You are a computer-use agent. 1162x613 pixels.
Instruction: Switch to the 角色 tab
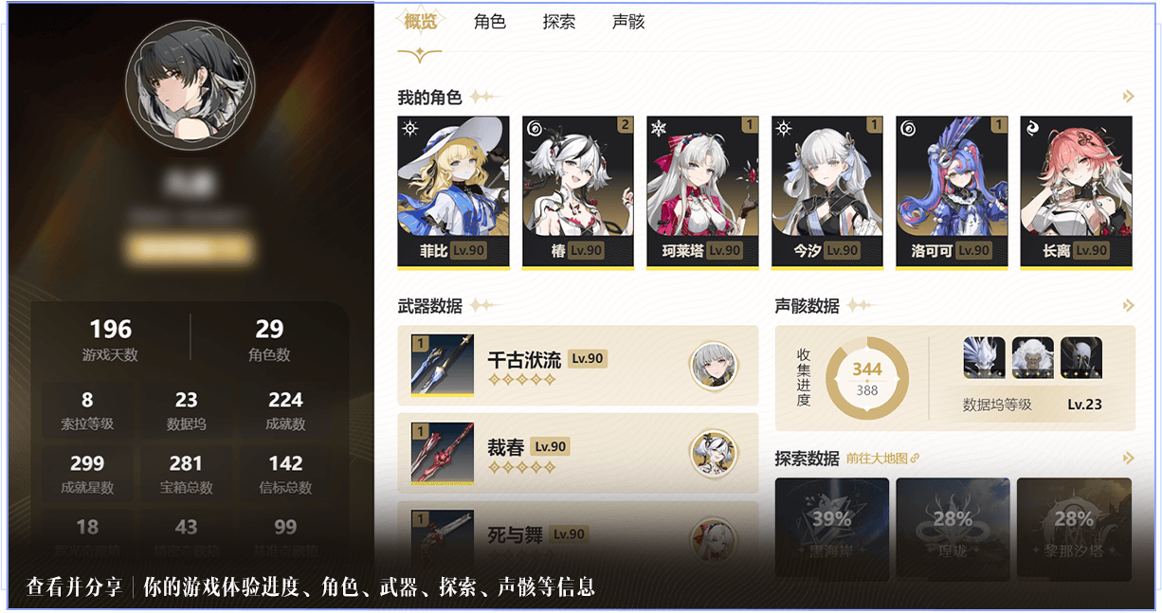click(x=489, y=22)
